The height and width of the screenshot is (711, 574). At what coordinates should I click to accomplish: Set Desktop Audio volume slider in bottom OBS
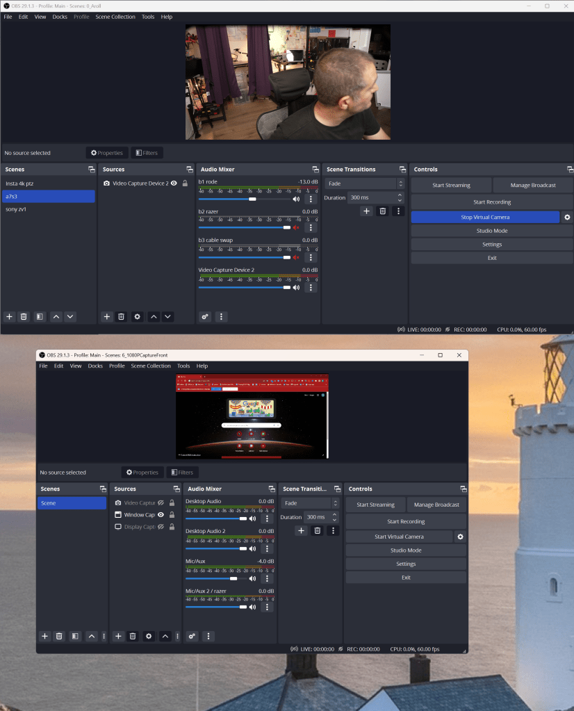(x=216, y=518)
